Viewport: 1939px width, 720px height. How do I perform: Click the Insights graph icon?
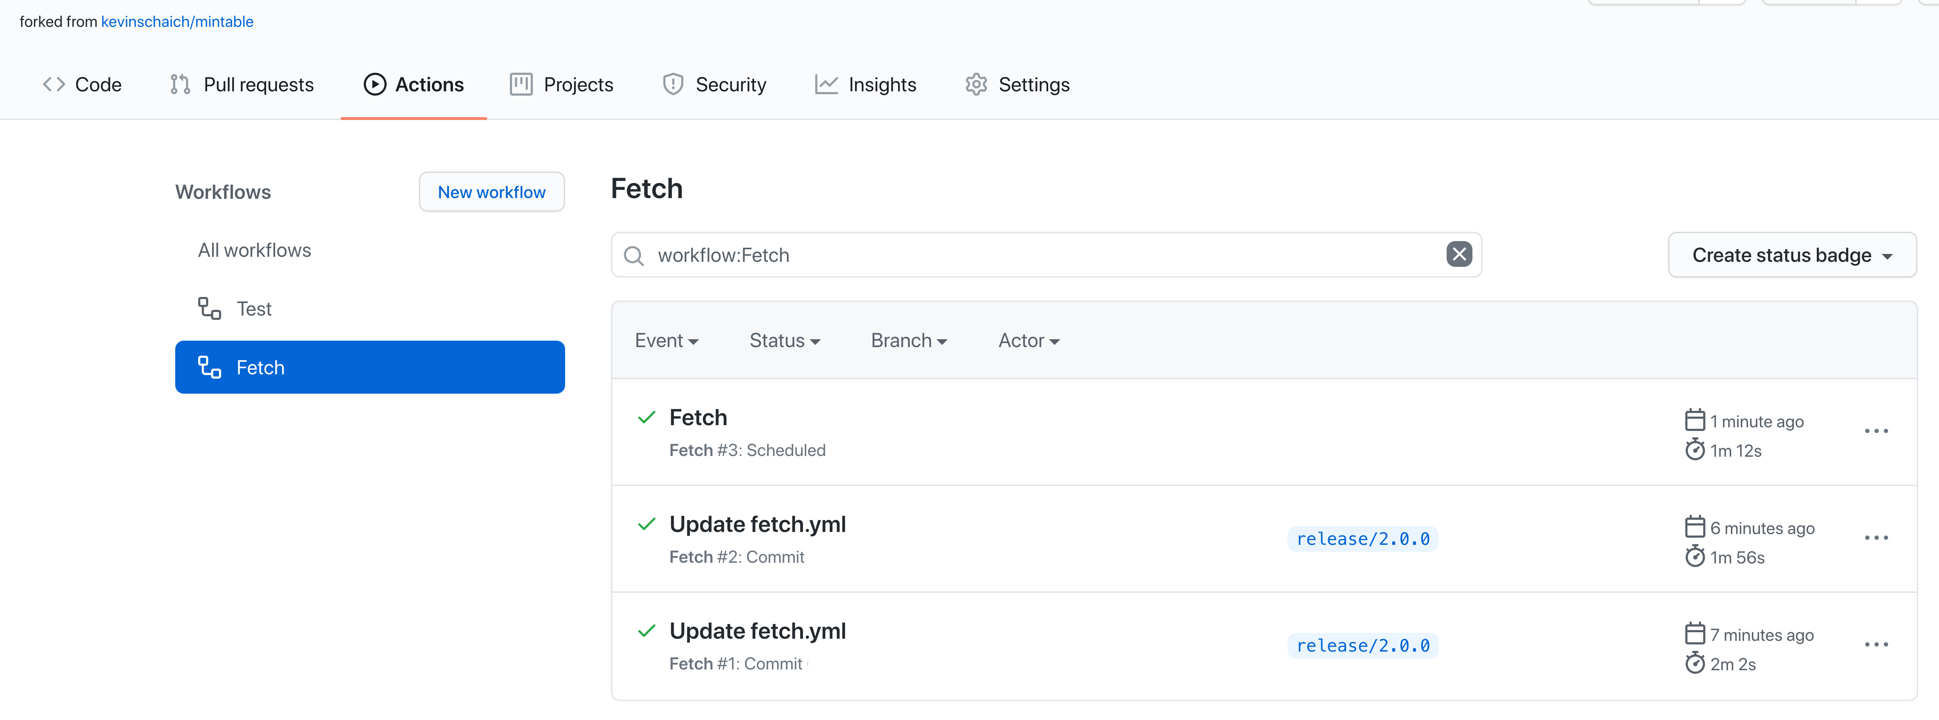click(826, 84)
